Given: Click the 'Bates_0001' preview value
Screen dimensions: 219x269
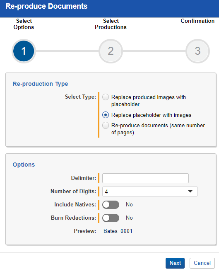Looking at the screenshot, I should pyautogui.click(x=118, y=231).
